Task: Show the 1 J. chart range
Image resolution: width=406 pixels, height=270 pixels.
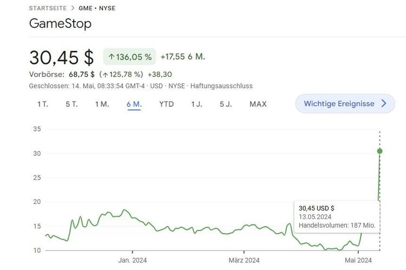Action: (x=197, y=104)
